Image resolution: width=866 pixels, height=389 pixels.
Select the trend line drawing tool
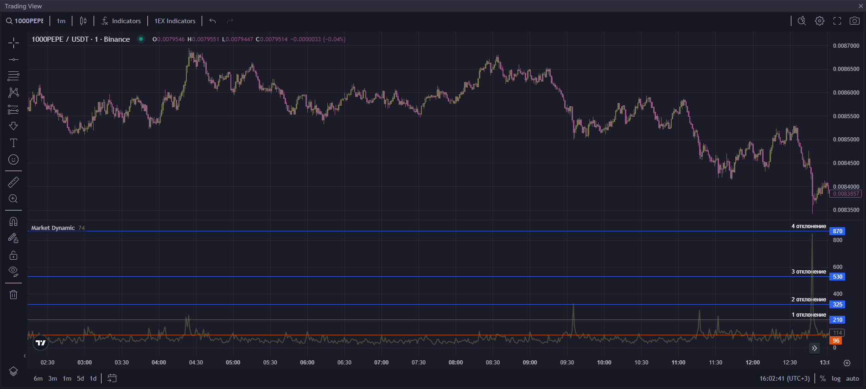click(13, 60)
